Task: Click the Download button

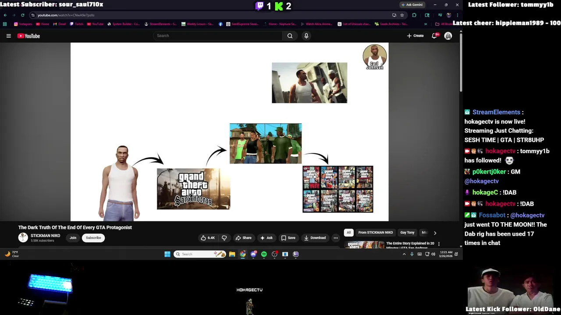Action: [x=315, y=238]
